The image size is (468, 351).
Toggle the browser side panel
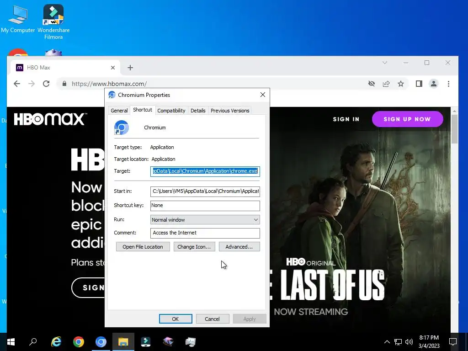tap(419, 84)
